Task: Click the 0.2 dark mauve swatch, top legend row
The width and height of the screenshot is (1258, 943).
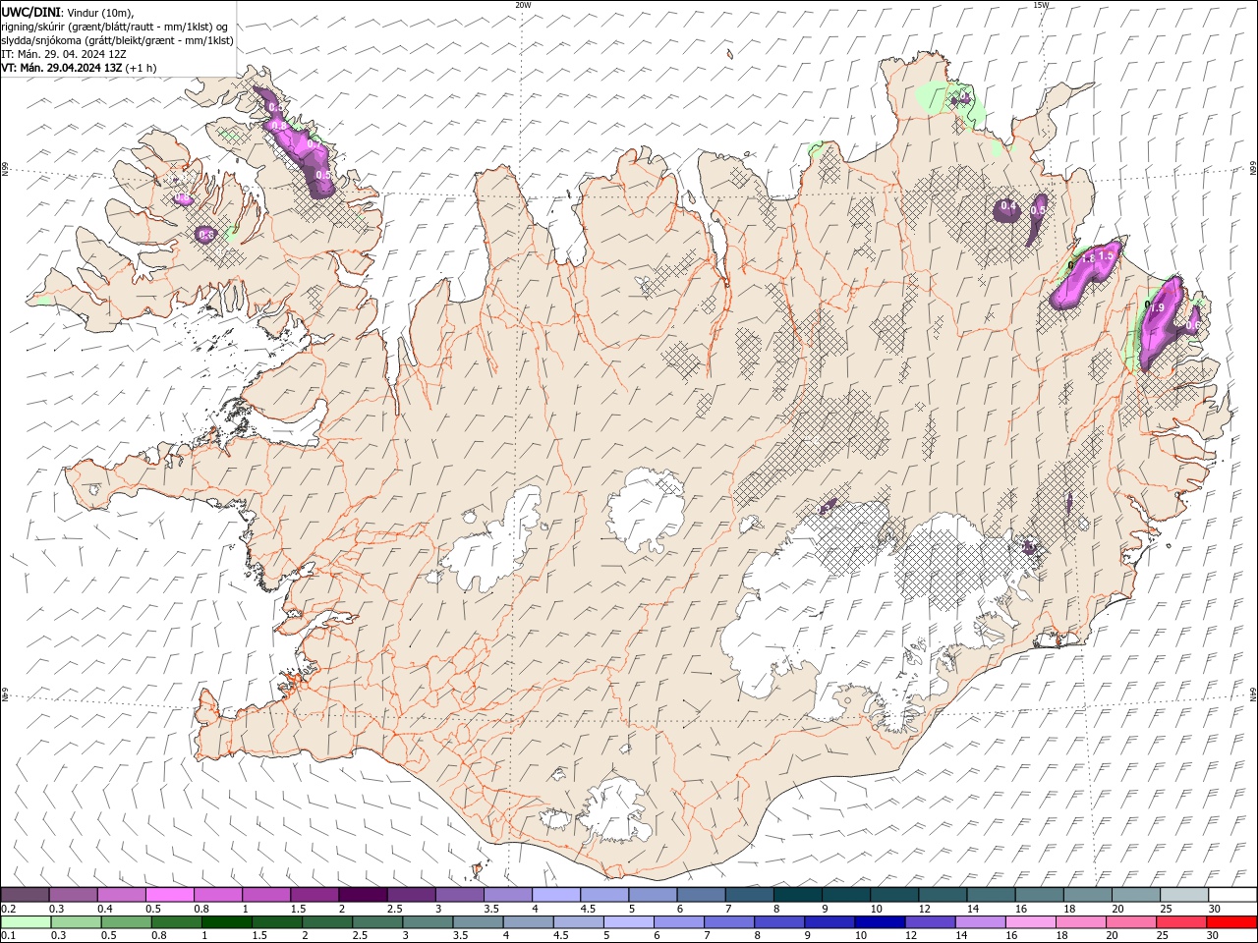Action: pos(26,894)
